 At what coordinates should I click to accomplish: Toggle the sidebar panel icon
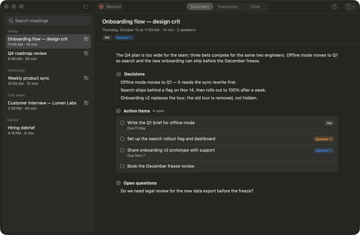pos(86,7)
